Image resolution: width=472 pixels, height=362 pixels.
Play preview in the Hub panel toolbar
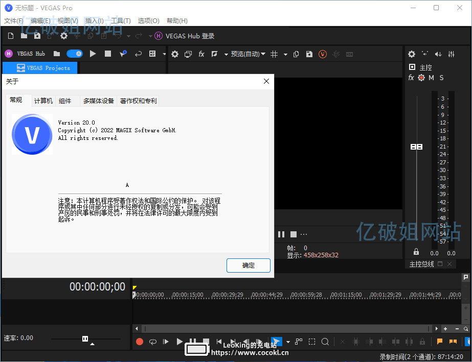(93, 54)
